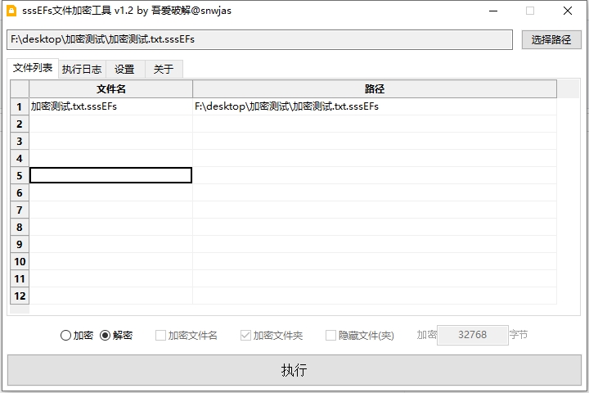The image size is (589, 393).
Task: Click the highlighted file name cell in row 5
Action: point(110,175)
